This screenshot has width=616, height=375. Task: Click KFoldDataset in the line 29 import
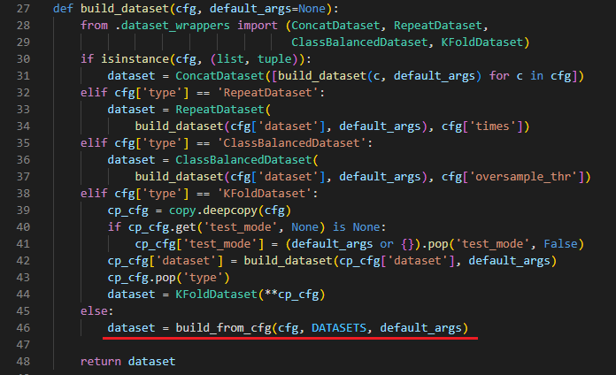pyautogui.click(x=482, y=42)
